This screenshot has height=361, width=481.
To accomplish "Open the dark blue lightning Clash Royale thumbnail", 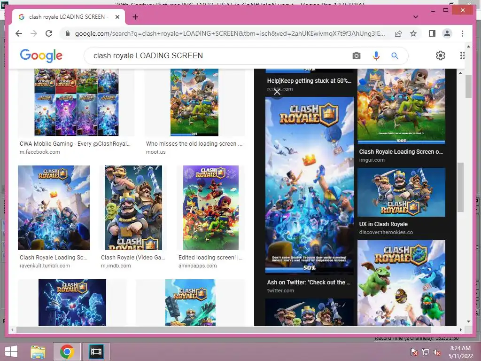I will (x=72, y=302).
